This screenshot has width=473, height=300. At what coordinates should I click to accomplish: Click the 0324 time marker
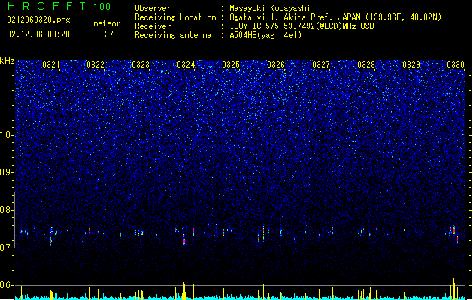click(186, 64)
